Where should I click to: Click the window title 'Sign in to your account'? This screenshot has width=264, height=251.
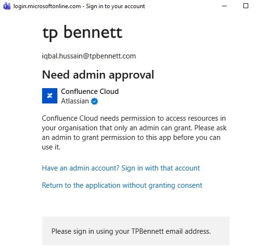click(116, 6)
